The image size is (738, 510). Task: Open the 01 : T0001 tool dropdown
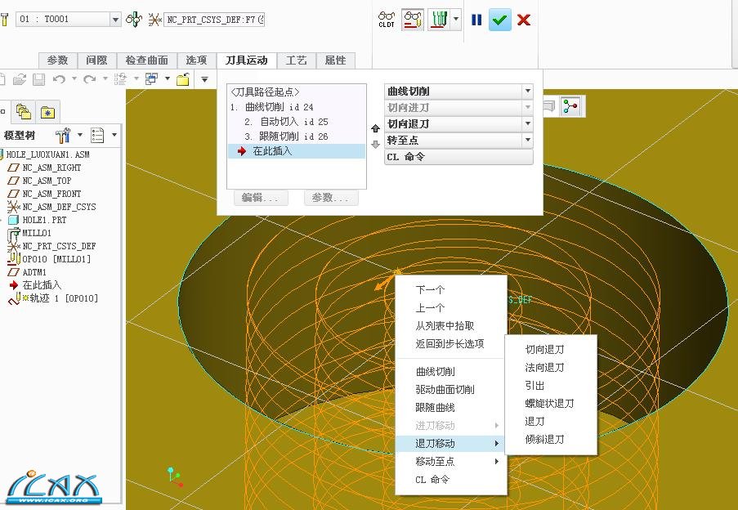[115, 20]
